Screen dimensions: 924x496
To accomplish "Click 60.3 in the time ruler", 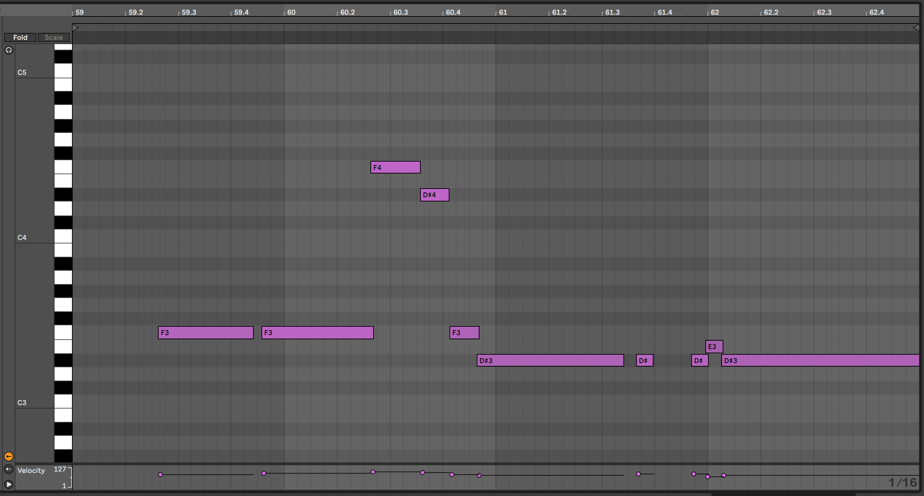I will coord(400,12).
